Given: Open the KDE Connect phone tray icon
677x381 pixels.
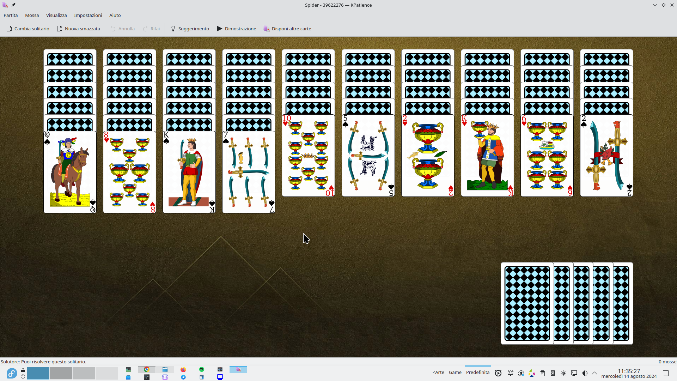Looking at the screenshot, I should 553,373.
